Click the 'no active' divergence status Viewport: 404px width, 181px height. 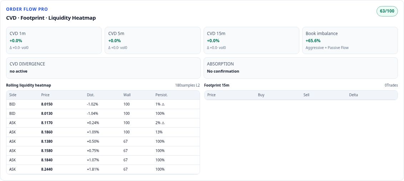tap(19, 71)
